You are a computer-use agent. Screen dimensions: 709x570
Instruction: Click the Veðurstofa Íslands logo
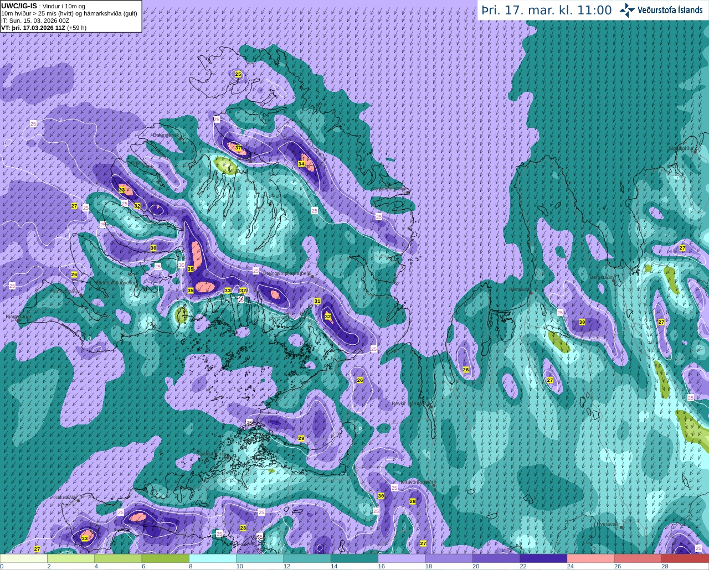click(x=661, y=10)
